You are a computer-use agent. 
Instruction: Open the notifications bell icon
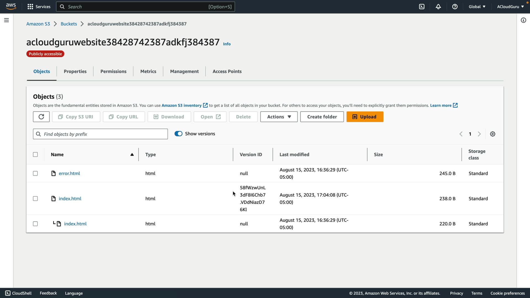[438, 7]
